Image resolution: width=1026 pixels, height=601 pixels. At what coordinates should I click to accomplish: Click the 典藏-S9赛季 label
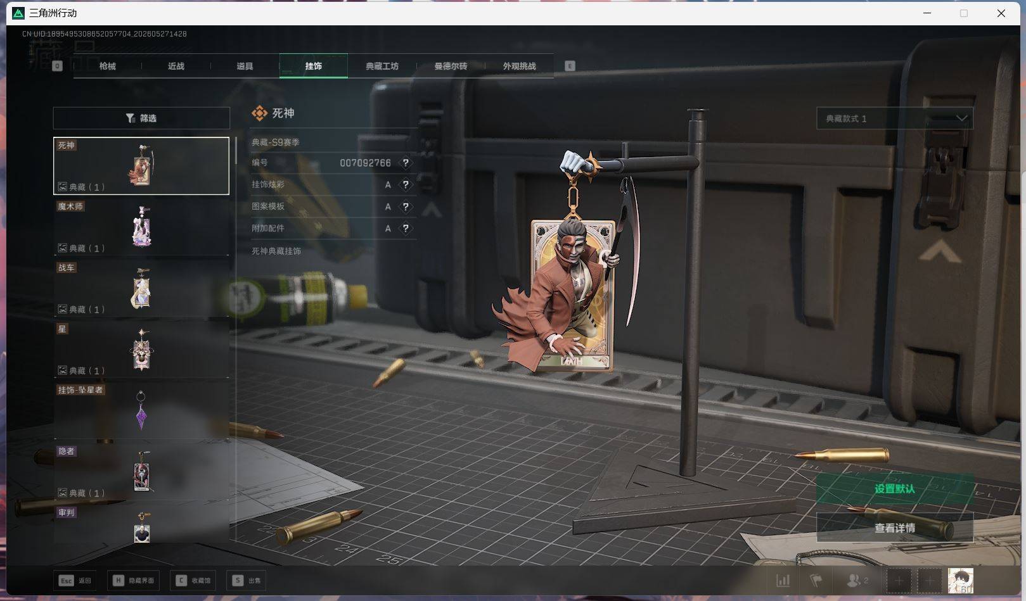[x=276, y=142]
